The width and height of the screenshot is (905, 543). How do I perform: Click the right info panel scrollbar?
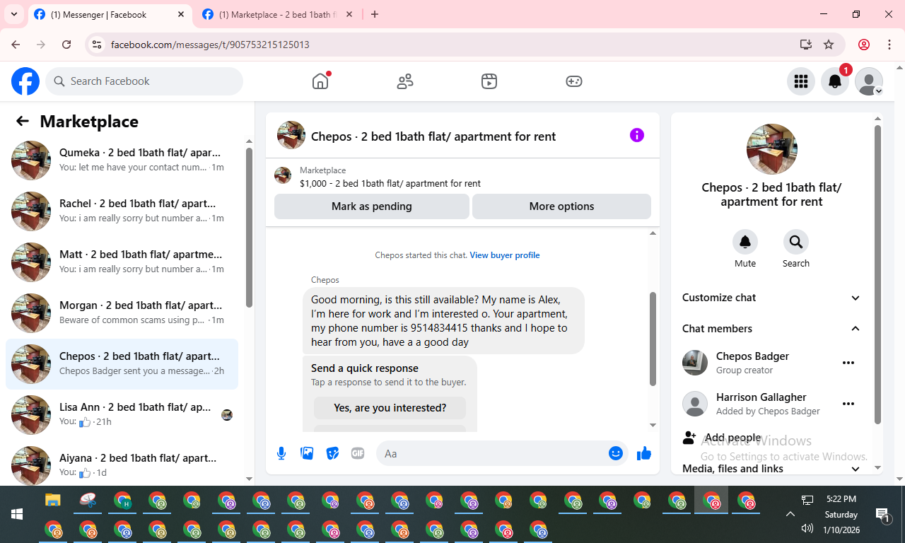pyautogui.click(x=878, y=275)
